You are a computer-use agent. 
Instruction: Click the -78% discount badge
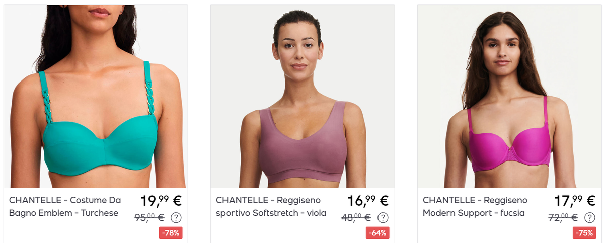(x=171, y=233)
